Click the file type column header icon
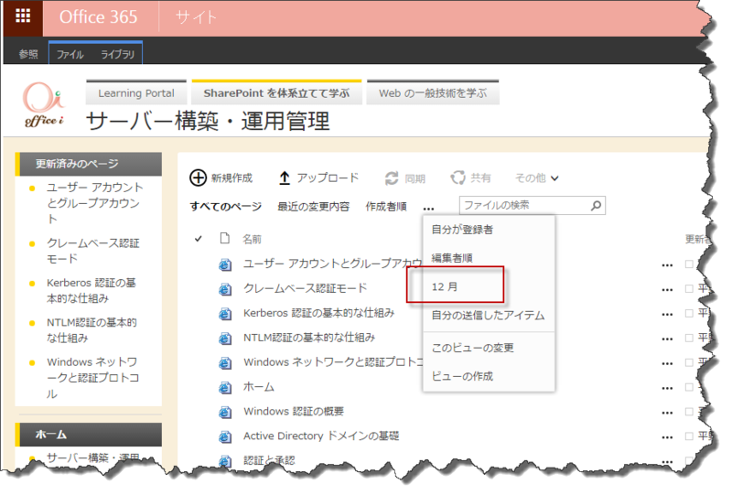This screenshot has height=495, width=732. 224,239
